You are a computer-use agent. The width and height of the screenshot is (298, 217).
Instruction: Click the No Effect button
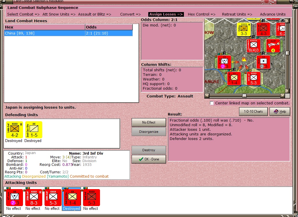coord(149,122)
